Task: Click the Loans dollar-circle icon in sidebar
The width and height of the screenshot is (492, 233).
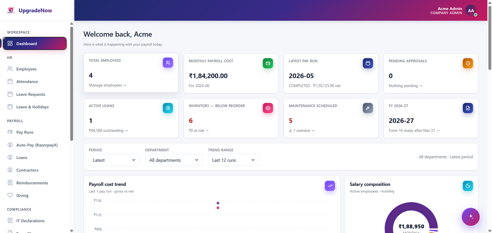Action: (10, 157)
